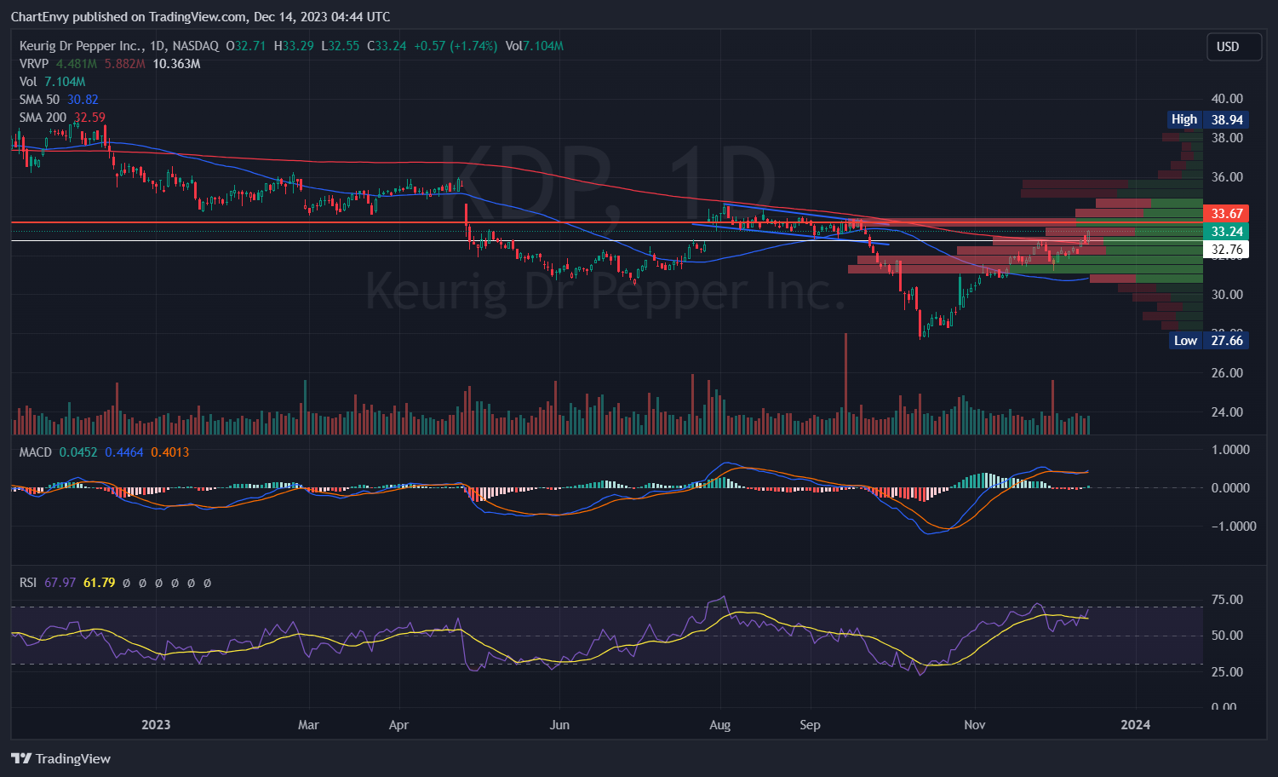Click the low value L32.55

click(340, 46)
